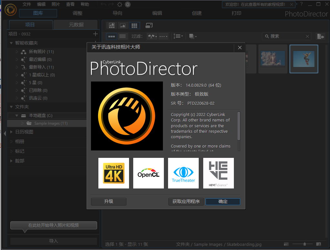This screenshot has height=250, width=330.
Task: Open the flag filter dropdown
Action: click(x=152, y=36)
